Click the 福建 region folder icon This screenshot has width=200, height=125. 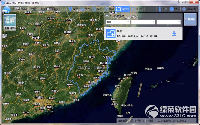111,34
